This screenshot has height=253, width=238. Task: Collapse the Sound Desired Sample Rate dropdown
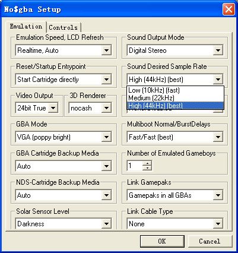click(218, 80)
